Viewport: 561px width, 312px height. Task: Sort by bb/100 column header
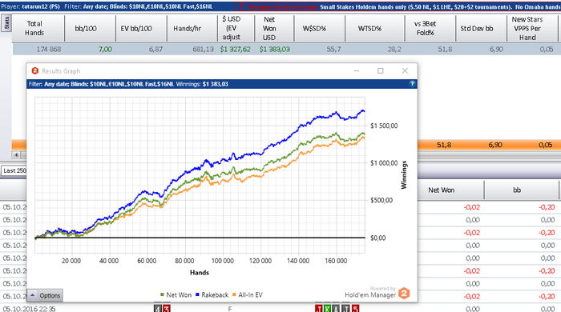(90, 28)
